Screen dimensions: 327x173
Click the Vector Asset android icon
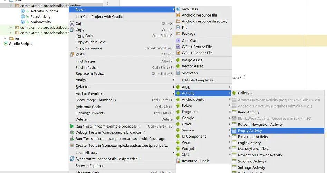click(178, 66)
